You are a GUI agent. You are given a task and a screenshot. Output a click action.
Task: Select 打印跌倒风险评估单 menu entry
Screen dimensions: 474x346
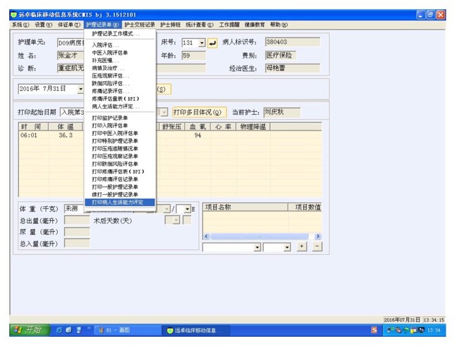[x=120, y=164]
